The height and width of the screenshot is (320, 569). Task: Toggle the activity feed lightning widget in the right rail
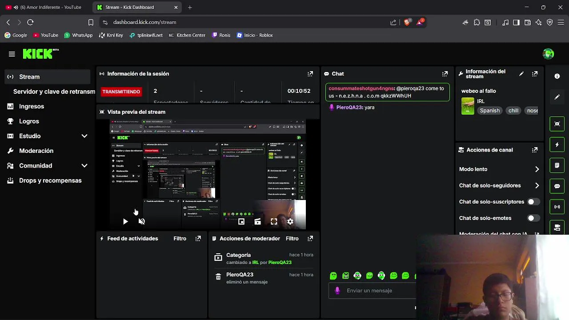click(x=557, y=144)
